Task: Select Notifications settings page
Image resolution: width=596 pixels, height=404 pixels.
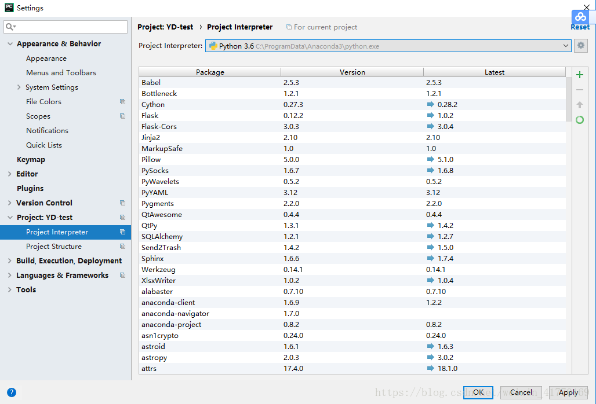Action: click(x=47, y=130)
